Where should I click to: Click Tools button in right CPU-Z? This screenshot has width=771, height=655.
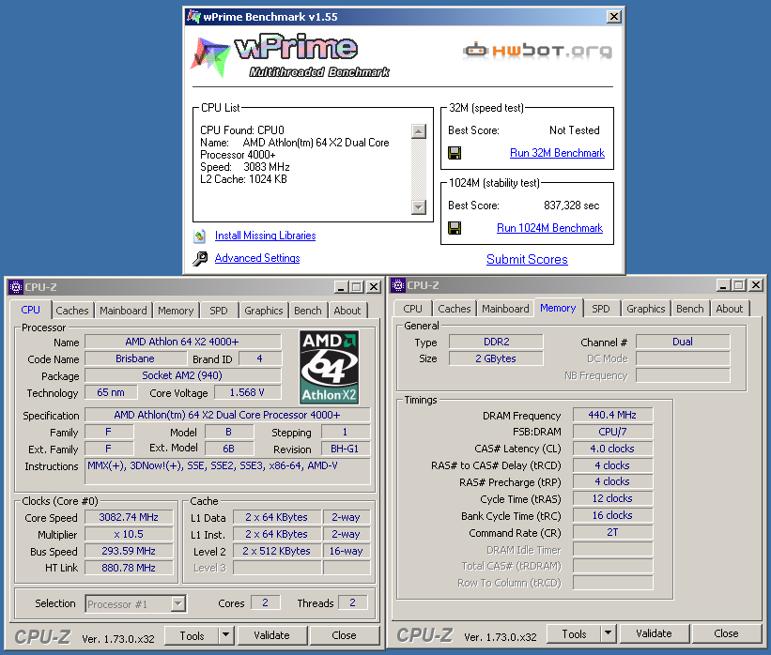pos(574,633)
